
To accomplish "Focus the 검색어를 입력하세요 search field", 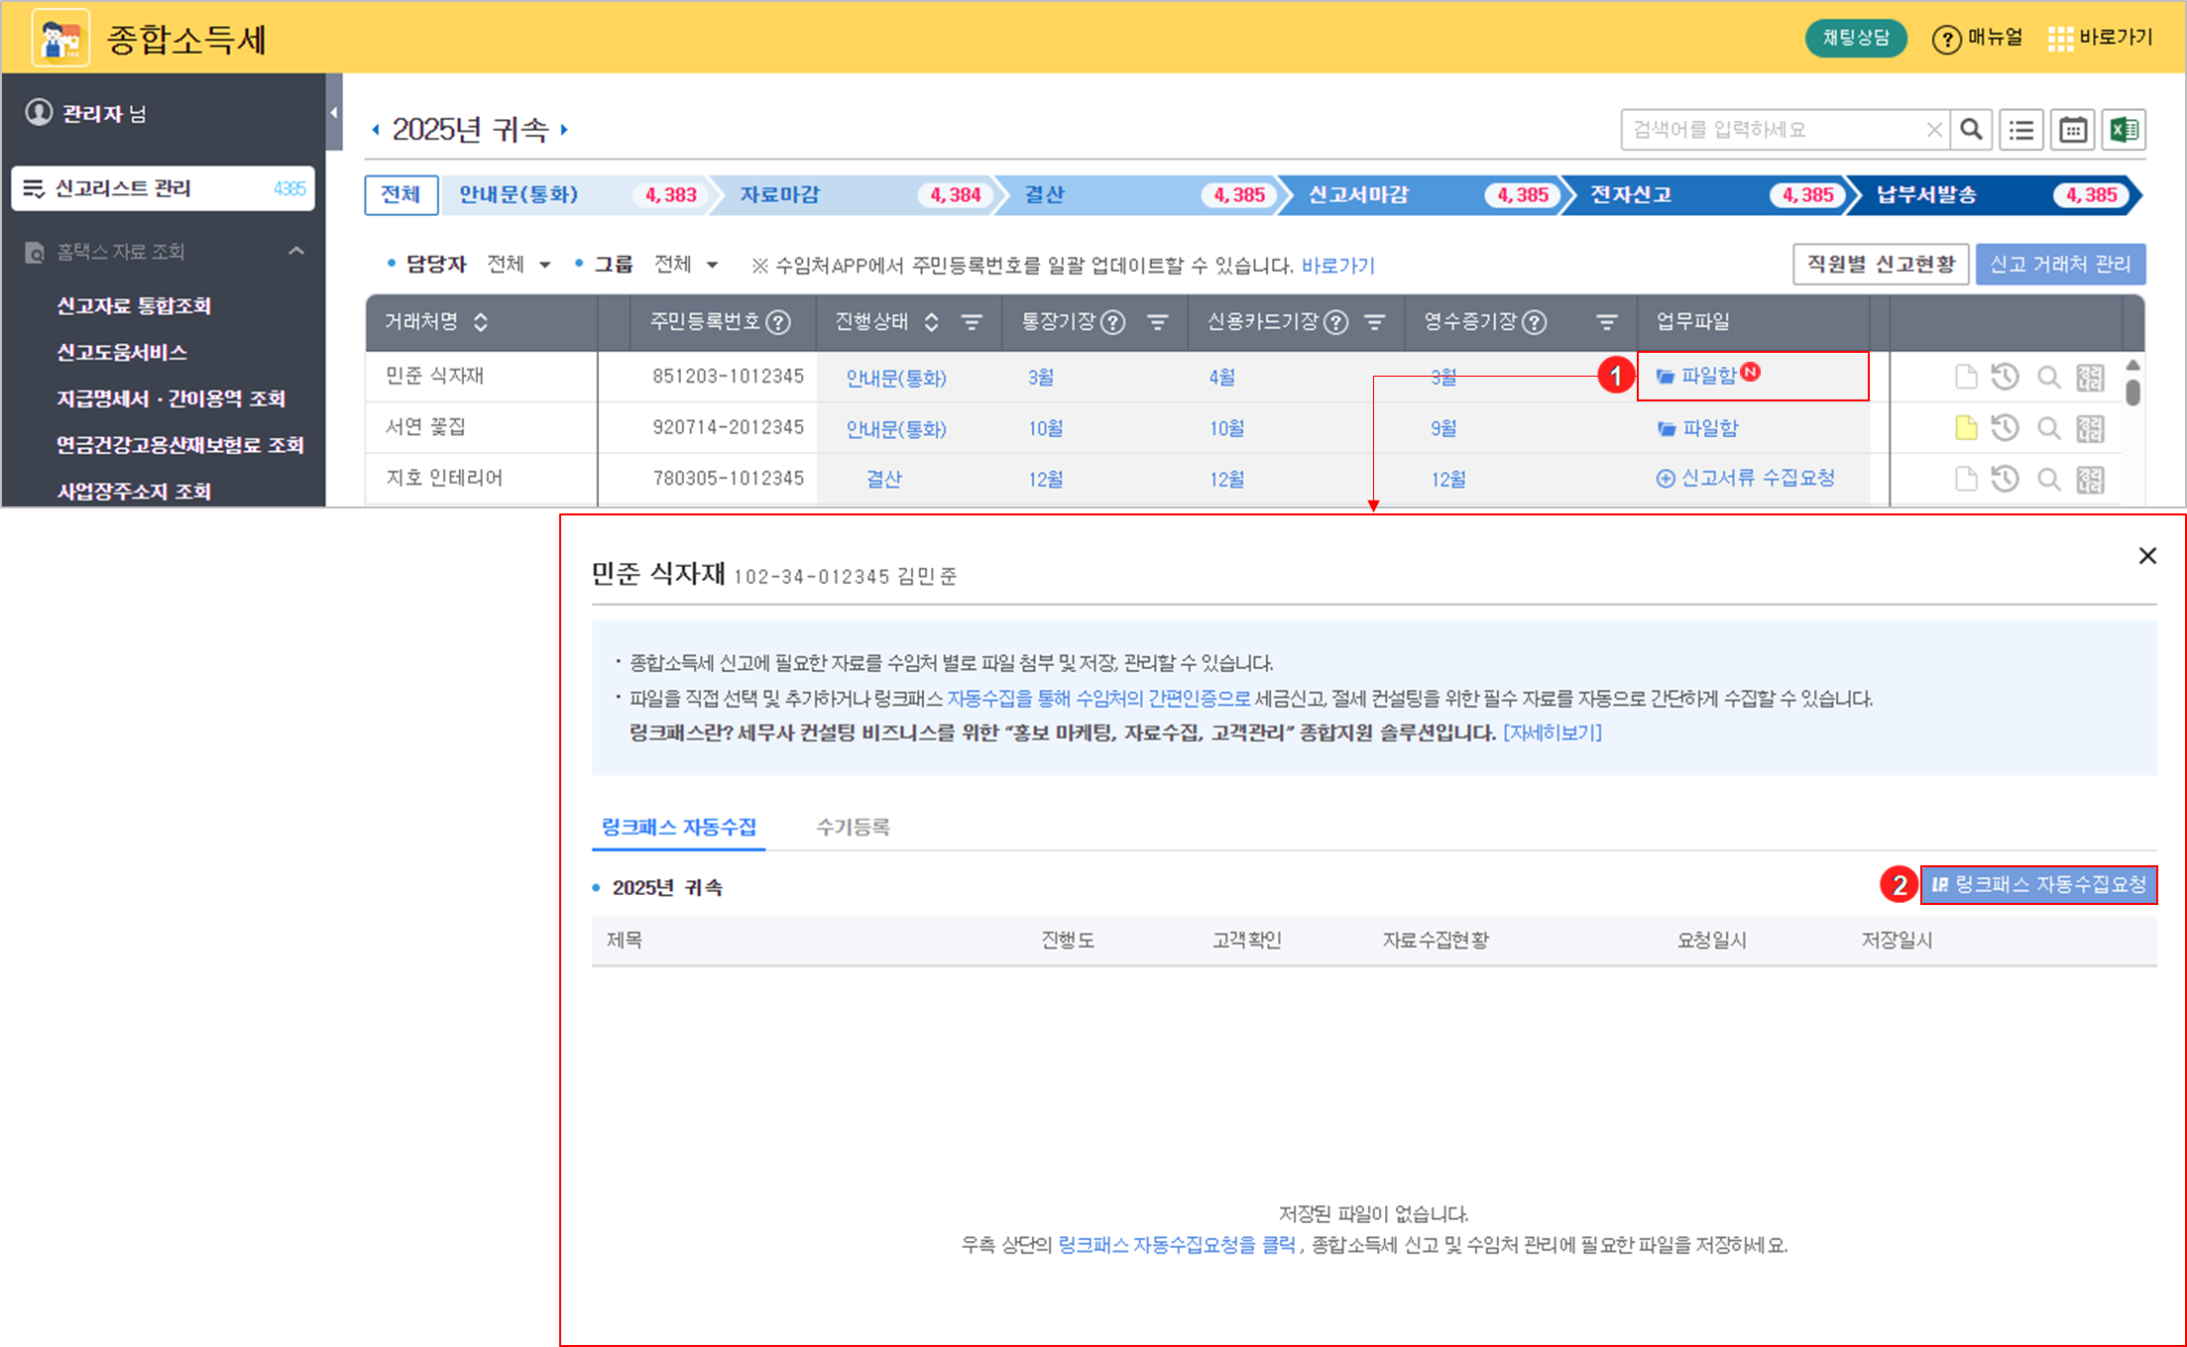I will (x=1775, y=130).
